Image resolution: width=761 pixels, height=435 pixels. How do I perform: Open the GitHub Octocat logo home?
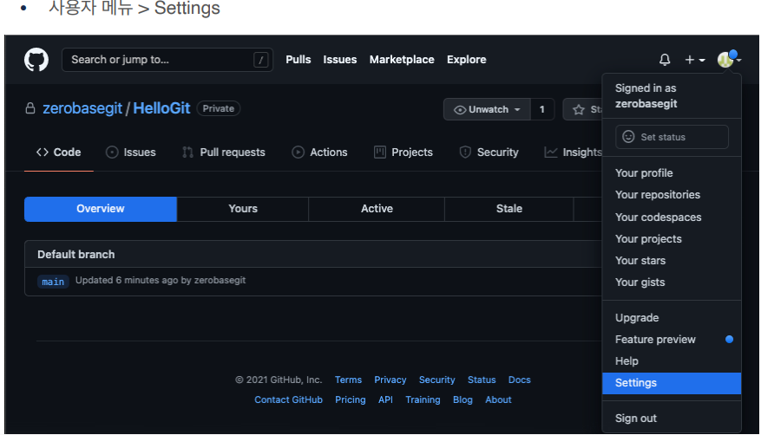[36, 60]
